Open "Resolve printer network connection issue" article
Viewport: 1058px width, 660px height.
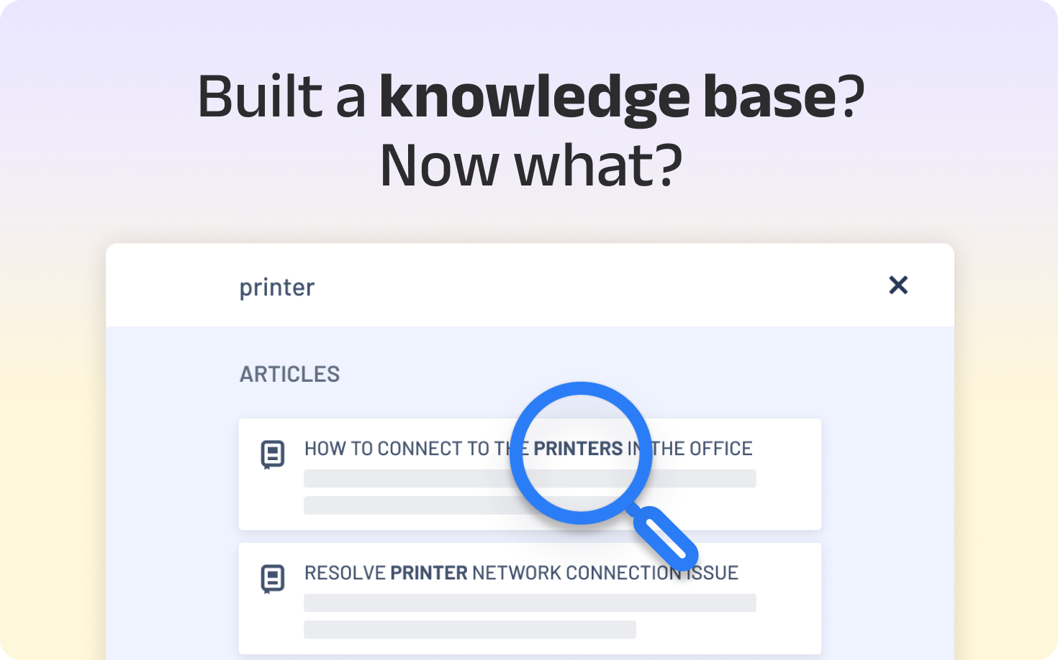click(x=521, y=573)
